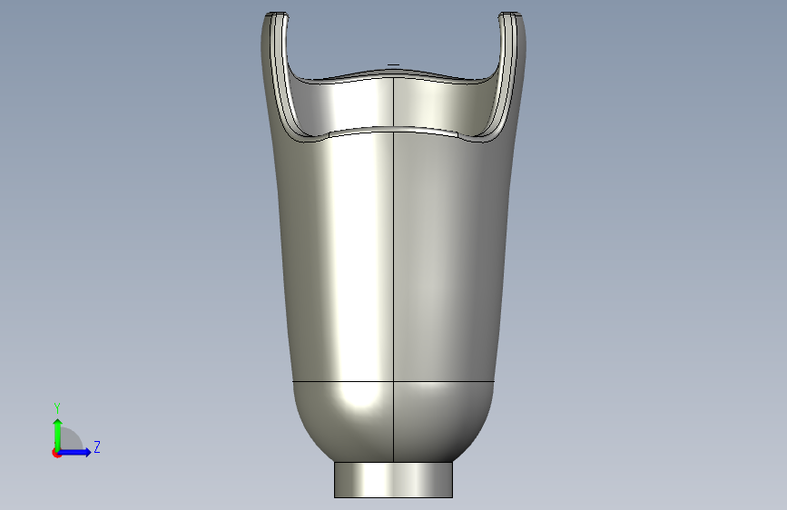Click the red X axis dot at the triad origin
This screenshot has height=510, width=787.
[x=56, y=453]
